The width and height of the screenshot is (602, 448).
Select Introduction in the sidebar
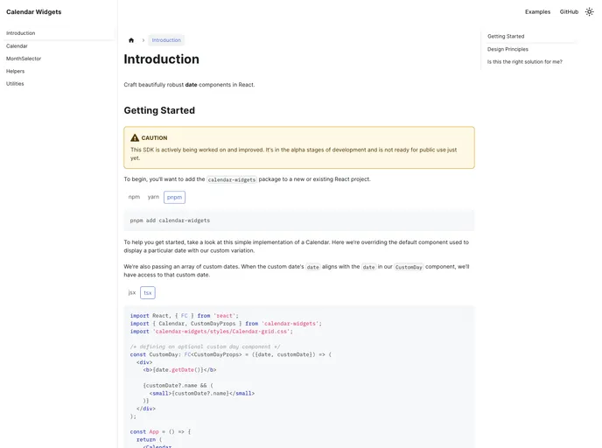21,33
